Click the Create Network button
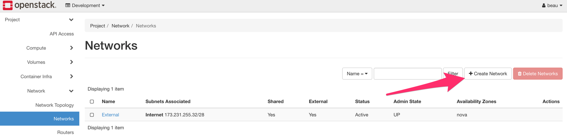Screen dimensions: 567x136 (x=488, y=74)
